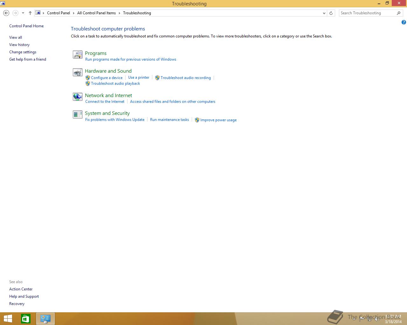Open Network and Internet heading

pos(108,96)
